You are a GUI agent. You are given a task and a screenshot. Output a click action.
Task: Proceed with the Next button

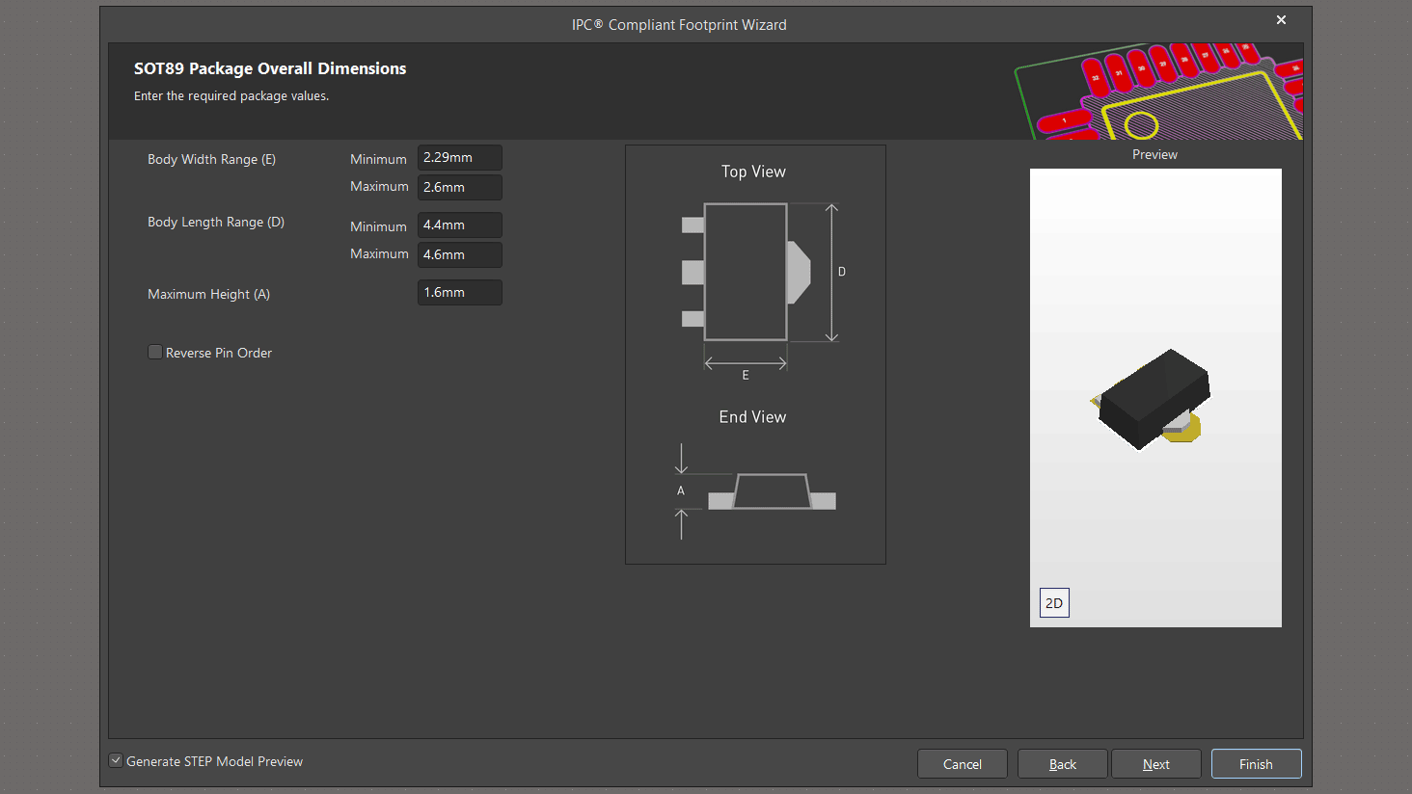1155,764
